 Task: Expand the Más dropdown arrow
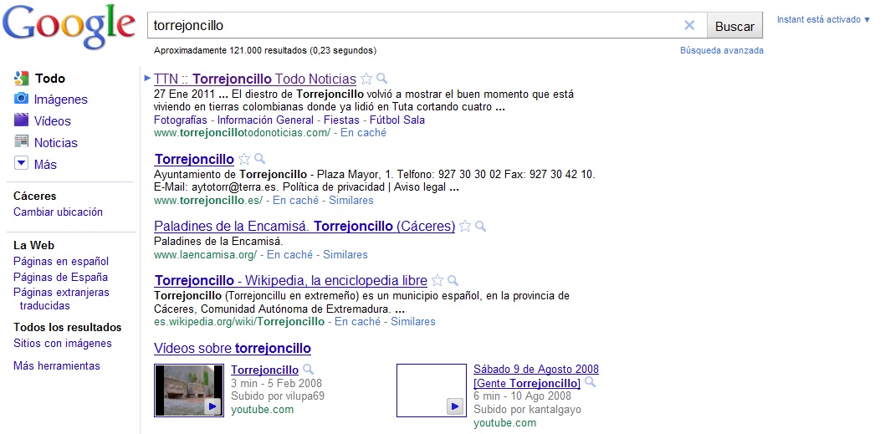click(x=22, y=164)
